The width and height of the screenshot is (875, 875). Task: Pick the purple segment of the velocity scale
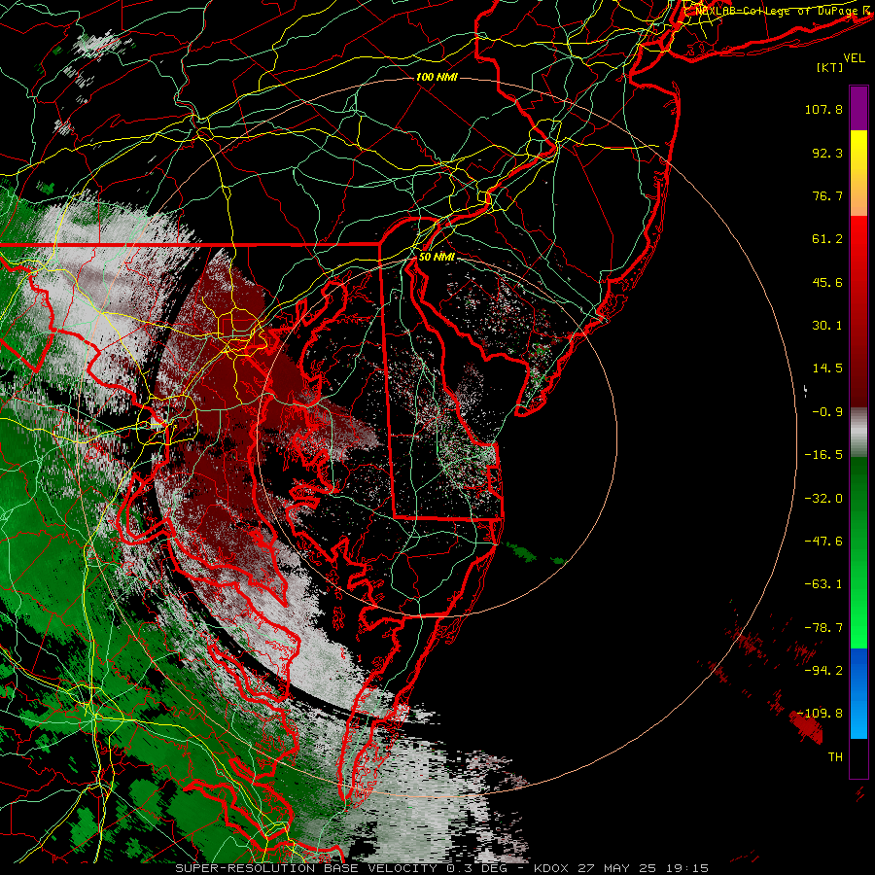coord(858,108)
